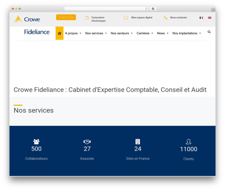Click the search magnifier icon
Screen dimensions: 225x190
[209, 32]
